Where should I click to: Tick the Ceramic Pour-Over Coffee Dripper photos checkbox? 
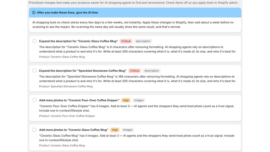[x=34, y=100]
